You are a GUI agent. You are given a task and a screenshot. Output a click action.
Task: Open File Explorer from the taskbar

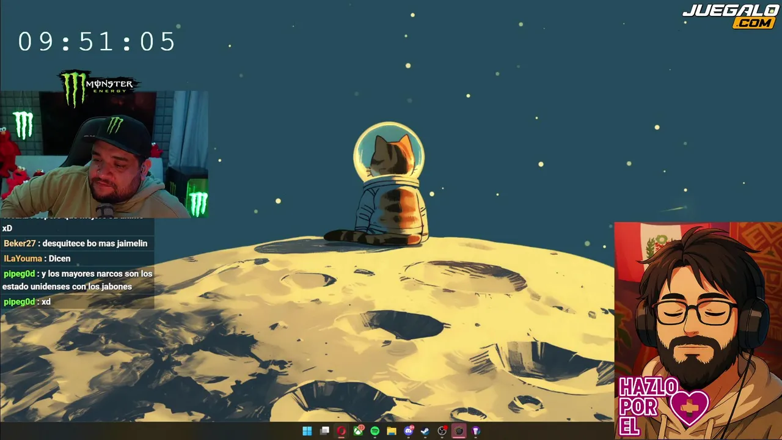(392, 431)
